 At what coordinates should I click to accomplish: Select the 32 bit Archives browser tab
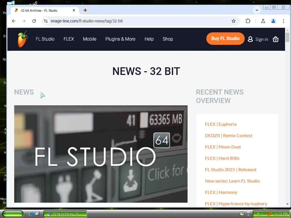coord(45,11)
